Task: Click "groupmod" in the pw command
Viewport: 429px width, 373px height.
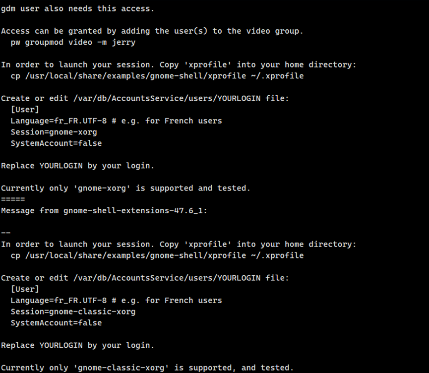Action: pyautogui.click(x=44, y=42)
